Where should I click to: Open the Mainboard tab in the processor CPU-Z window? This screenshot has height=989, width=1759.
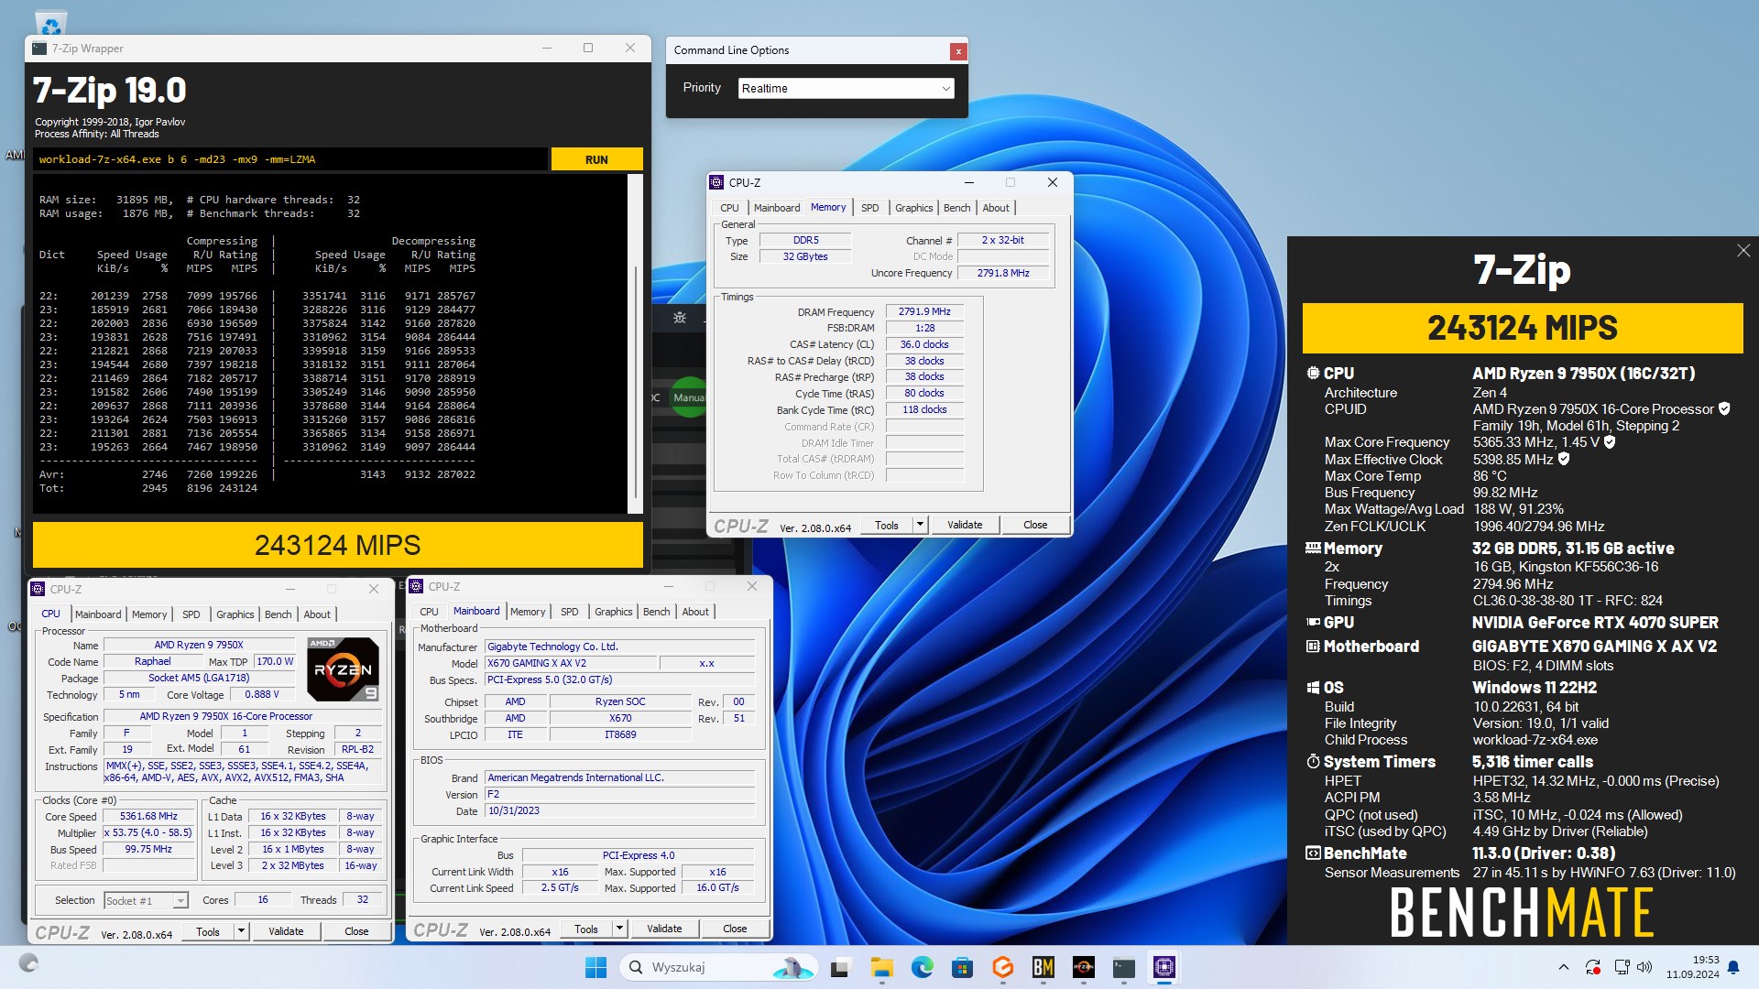point(98,614)
